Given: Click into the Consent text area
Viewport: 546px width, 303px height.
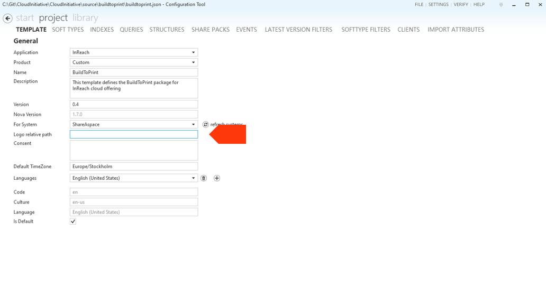Looking at the screenshot, I should [134, 150].
